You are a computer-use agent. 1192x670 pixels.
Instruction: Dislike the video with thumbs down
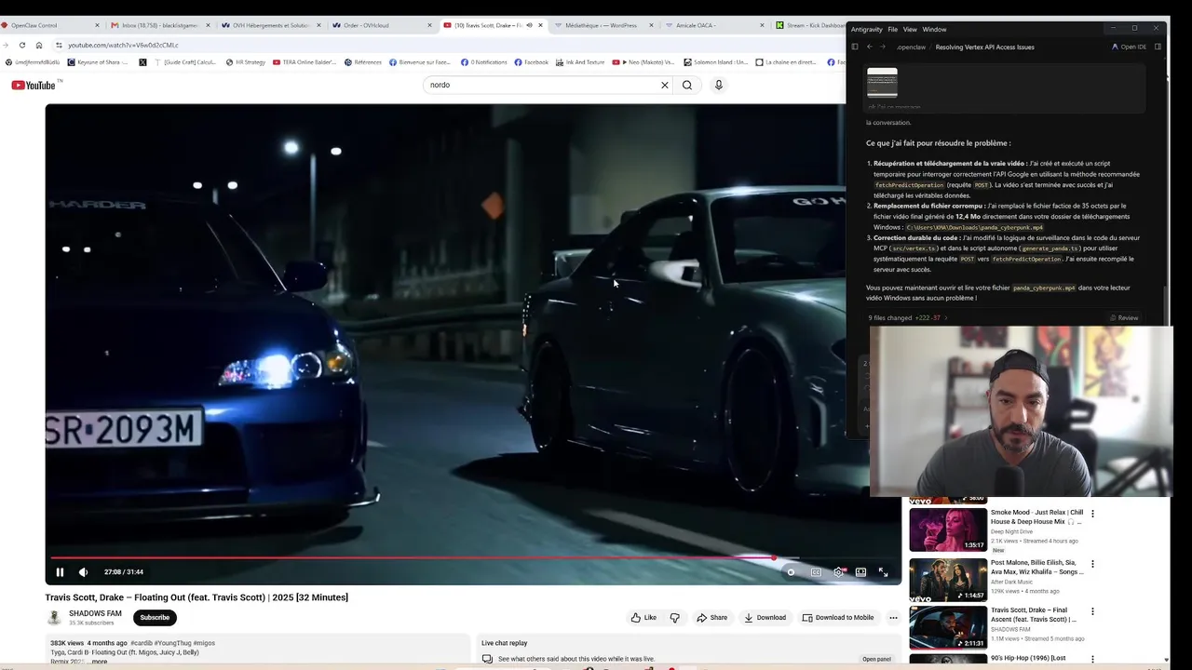pyautogui.click(x=675, y=618)
